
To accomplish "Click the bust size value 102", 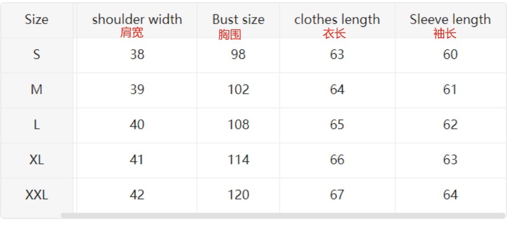I will [238, 90].
